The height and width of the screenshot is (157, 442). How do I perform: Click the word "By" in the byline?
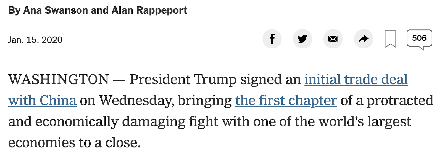14,10
